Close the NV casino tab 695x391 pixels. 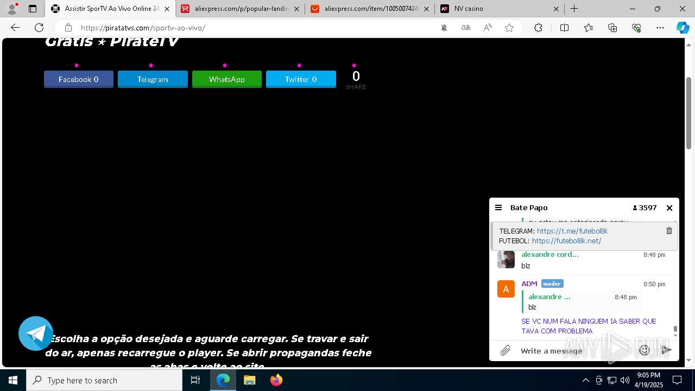coord(556,9)
